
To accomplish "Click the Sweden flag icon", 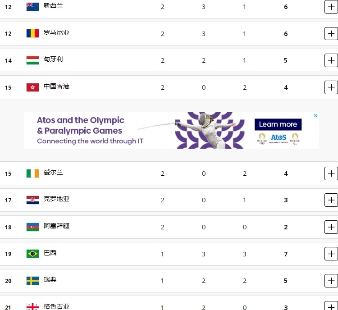I will pos(32,281).
